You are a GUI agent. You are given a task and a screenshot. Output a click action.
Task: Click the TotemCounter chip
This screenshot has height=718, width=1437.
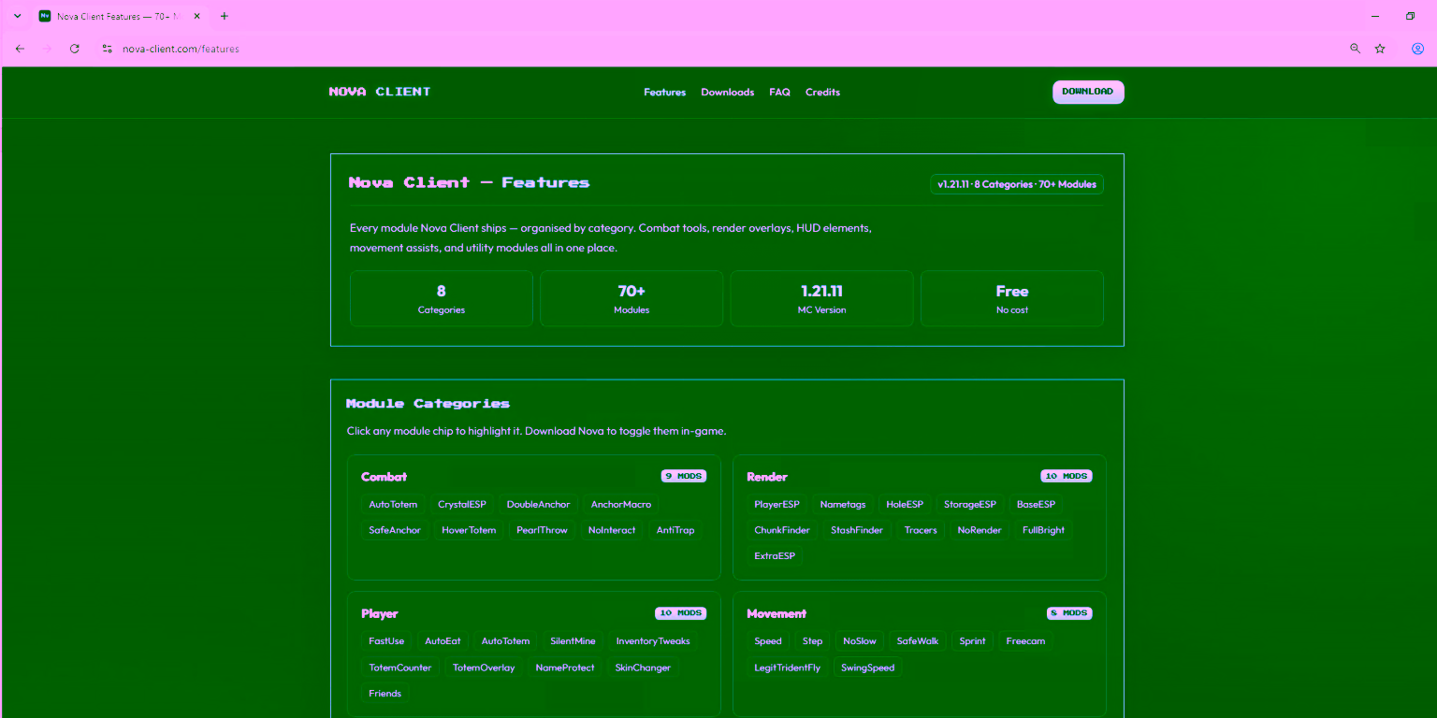pyautogui.click(x=400, y=668)
